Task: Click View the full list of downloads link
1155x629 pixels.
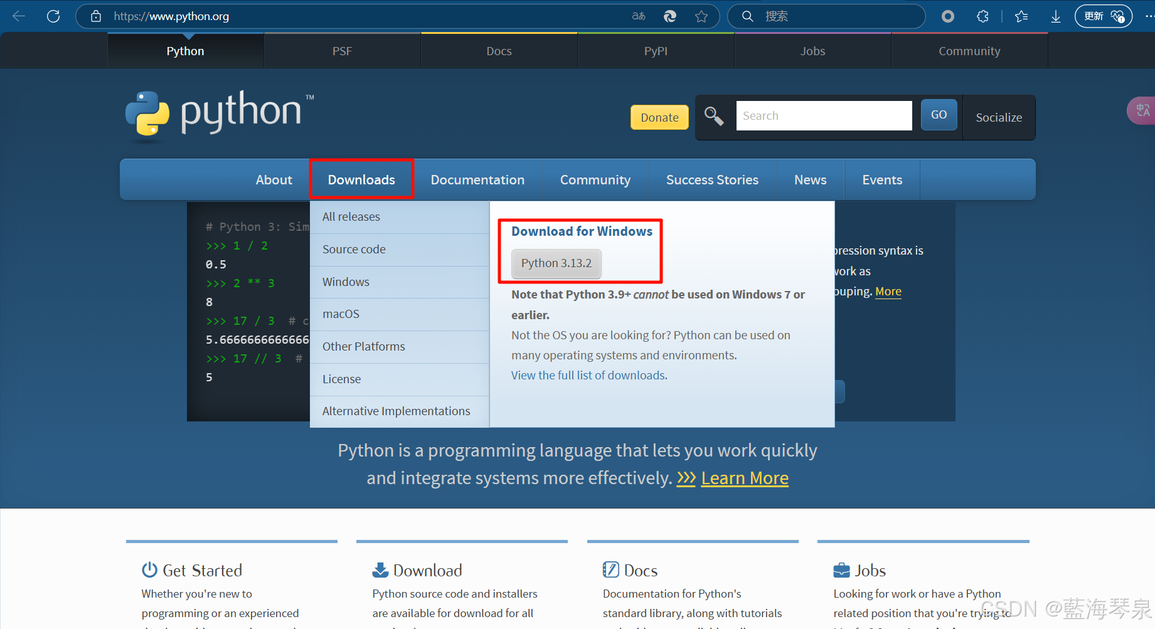Action: click(589, 375)
